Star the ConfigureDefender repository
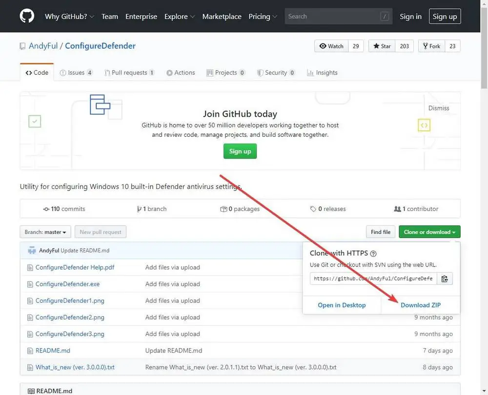488x395 pixels. tap(382, 46)
